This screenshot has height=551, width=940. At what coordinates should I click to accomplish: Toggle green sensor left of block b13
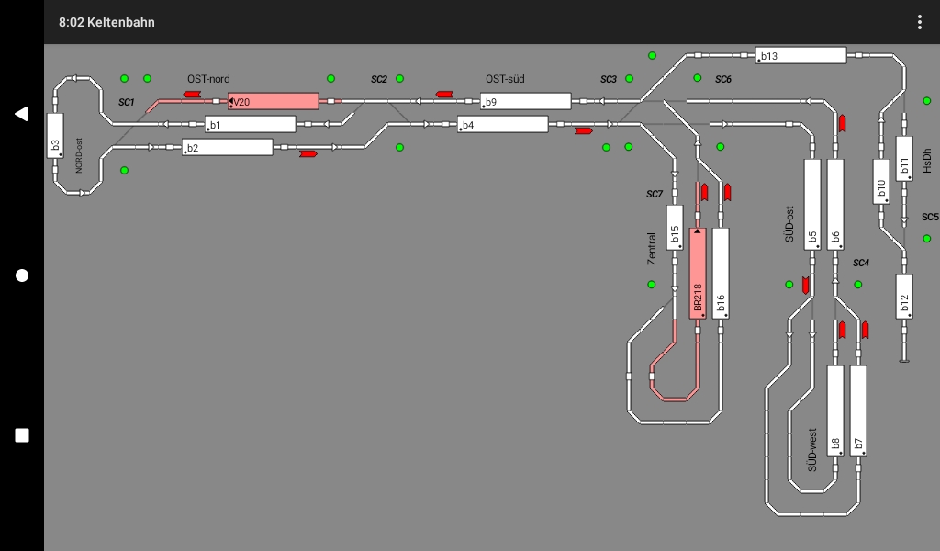652,56
